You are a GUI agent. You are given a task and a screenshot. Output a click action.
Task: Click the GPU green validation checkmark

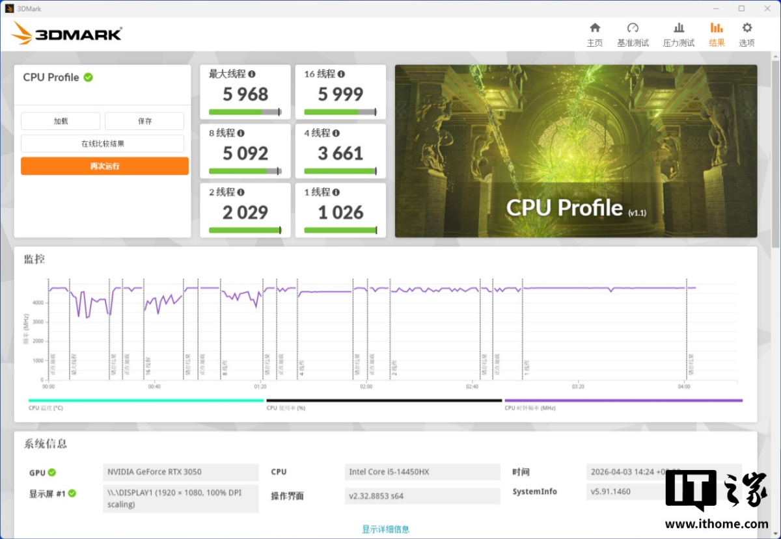(51, 473)
